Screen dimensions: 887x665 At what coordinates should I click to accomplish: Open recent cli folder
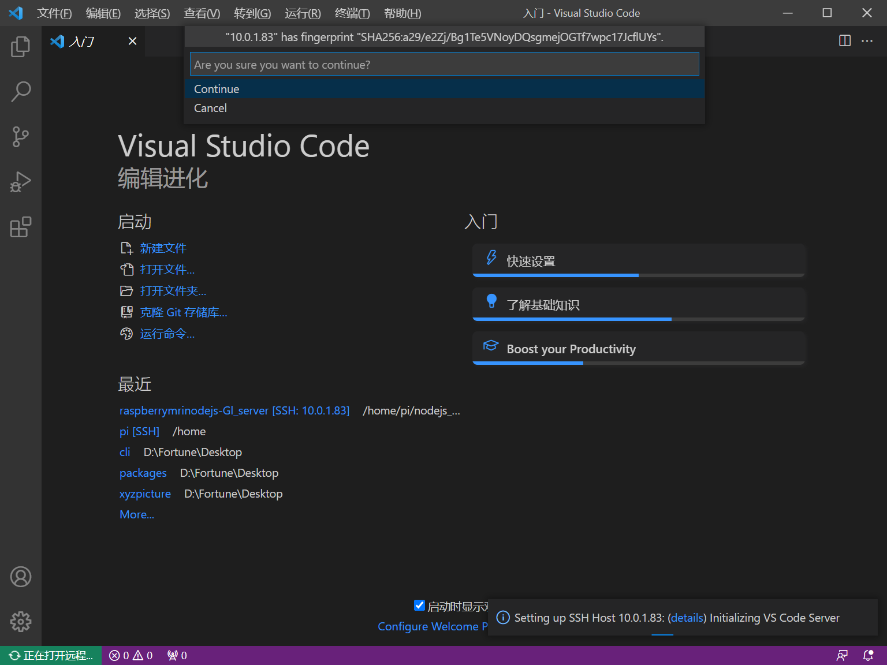tap(125, 452)
